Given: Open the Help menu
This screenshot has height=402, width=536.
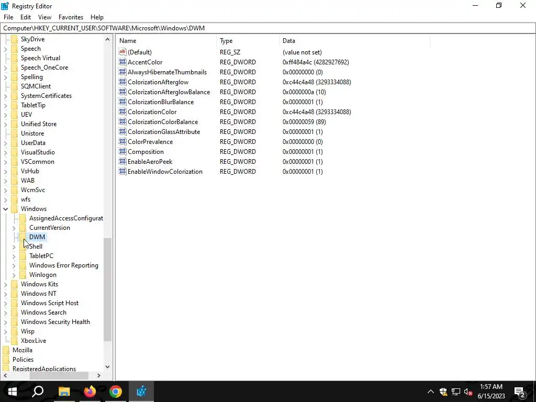Looking at the screenshot, I should click(x=97, y=17).
